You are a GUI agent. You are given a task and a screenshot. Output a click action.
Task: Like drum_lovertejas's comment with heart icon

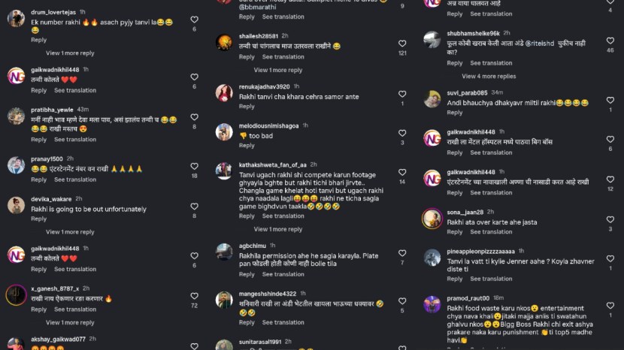click(194, 20)
